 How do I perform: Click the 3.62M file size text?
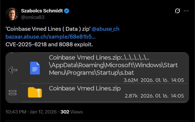click(x=131, y=80)
